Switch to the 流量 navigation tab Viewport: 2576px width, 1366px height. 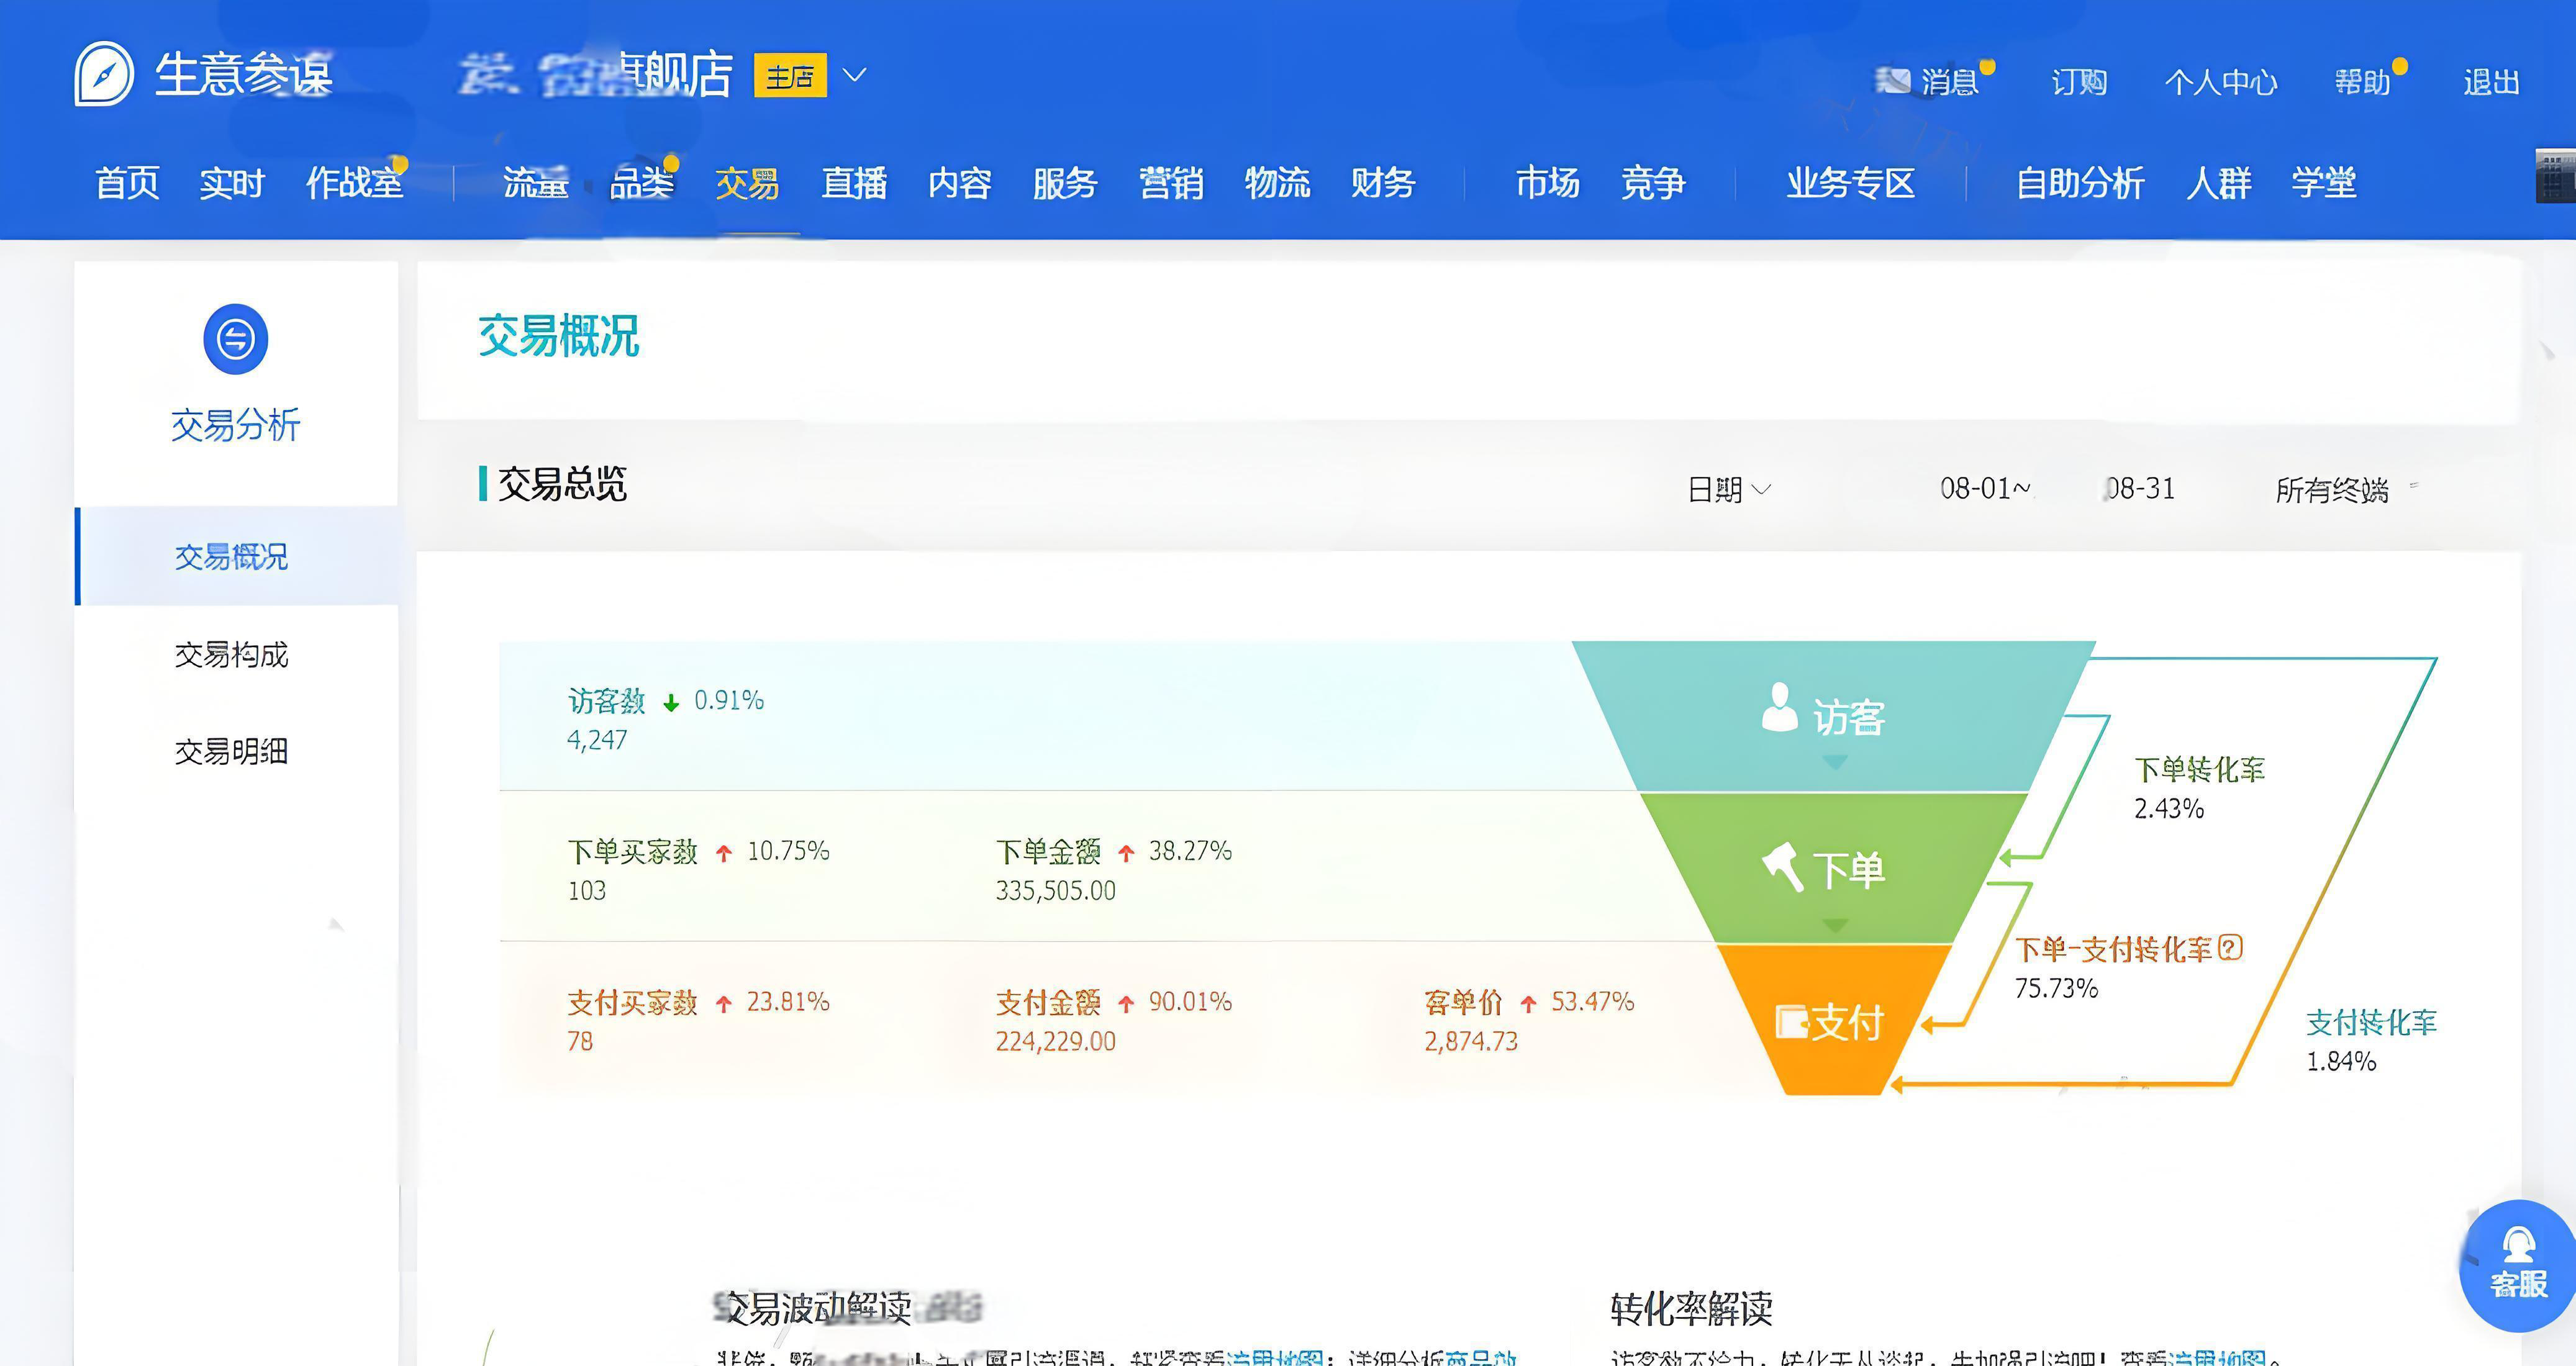click(x=536, y=183)
